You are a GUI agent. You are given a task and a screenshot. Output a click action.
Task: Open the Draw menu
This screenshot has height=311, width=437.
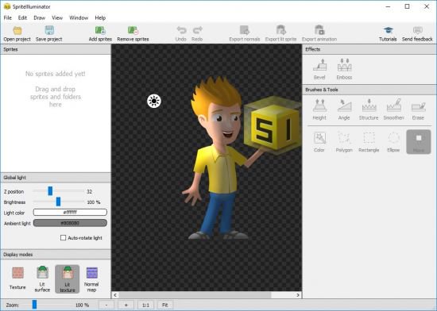39,17
